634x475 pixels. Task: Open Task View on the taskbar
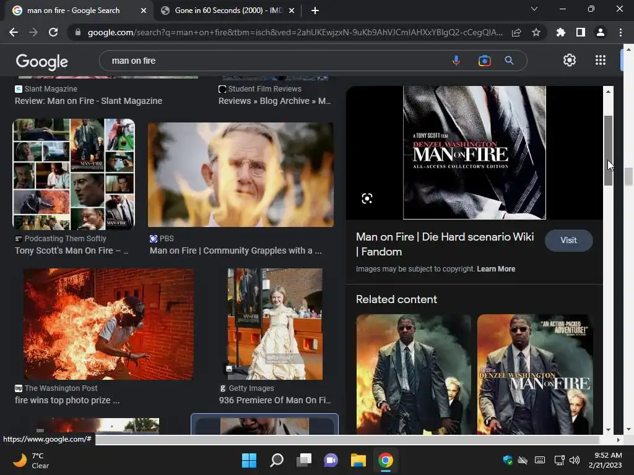[x=303, y=460]
